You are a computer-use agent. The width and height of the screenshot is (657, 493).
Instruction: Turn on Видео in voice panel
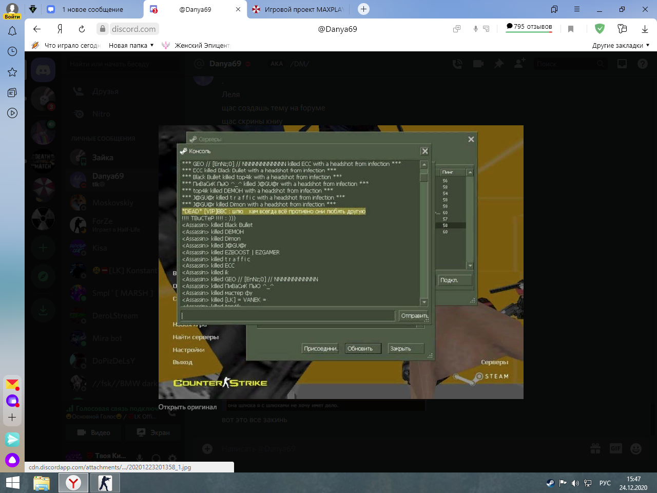click(x=93, y=433)
